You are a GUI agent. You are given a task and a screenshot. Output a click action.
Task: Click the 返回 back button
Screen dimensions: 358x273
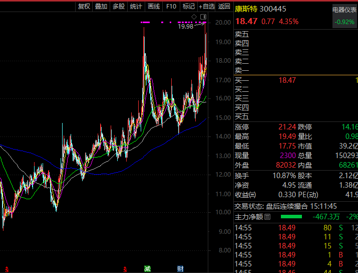click(224, 7)
